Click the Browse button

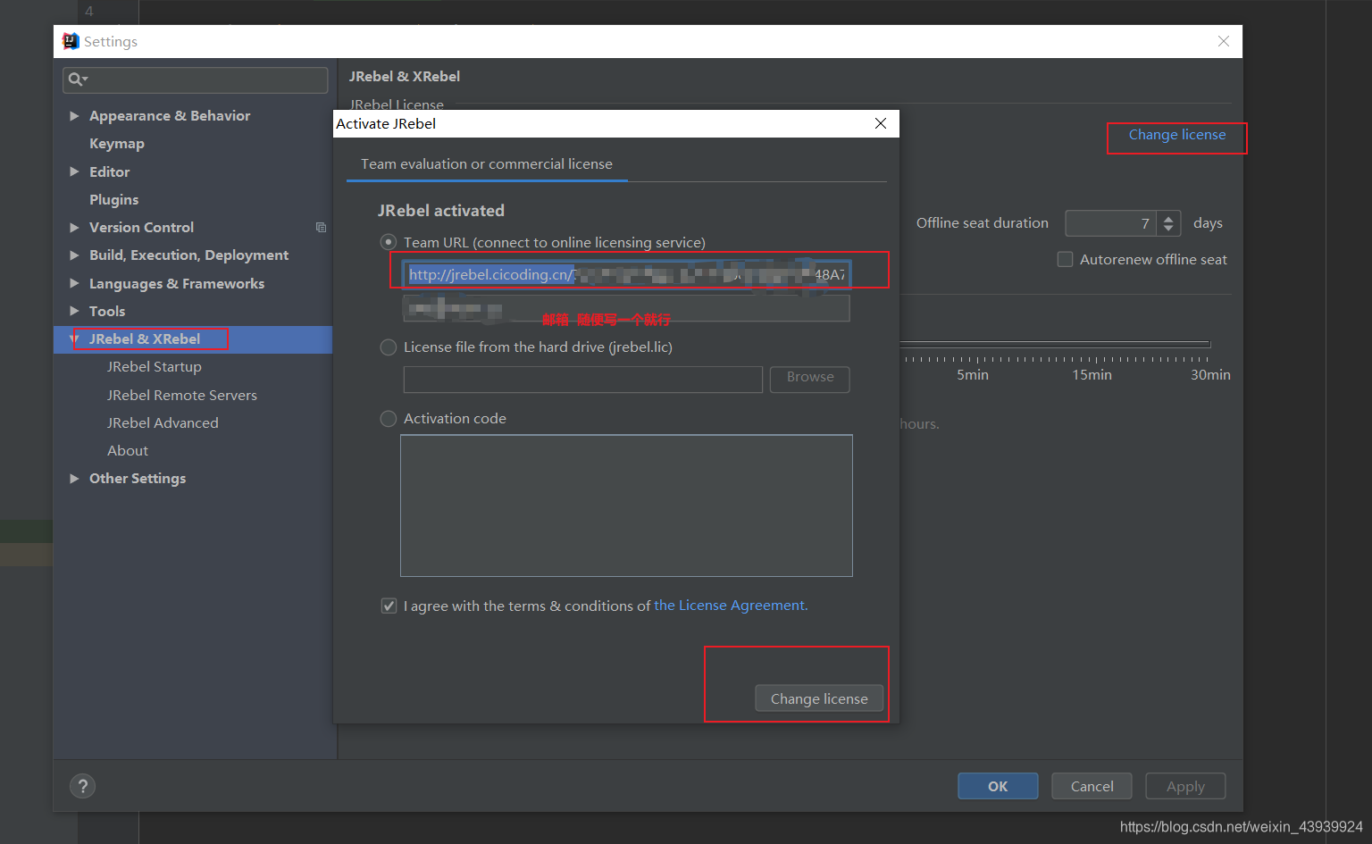click(x=810, y=378)
